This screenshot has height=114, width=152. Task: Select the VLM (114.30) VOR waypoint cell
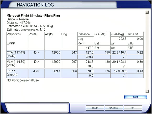tap(17, 64)
